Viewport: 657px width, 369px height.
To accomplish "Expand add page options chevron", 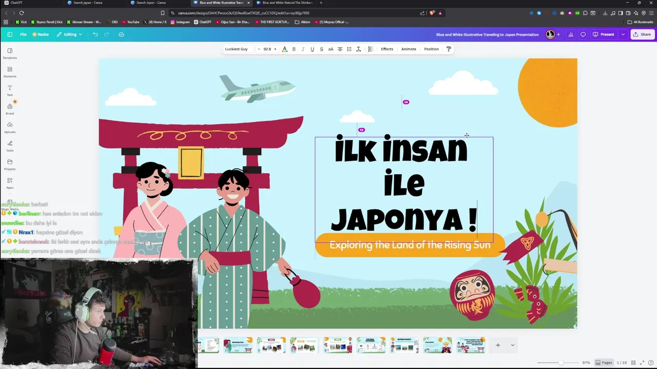I will pyautogui.click(x=512, y=345).
